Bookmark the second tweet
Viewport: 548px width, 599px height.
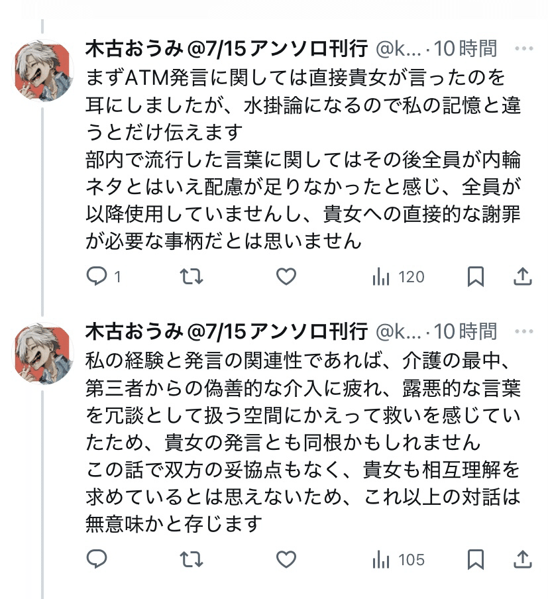coord(475,560)
